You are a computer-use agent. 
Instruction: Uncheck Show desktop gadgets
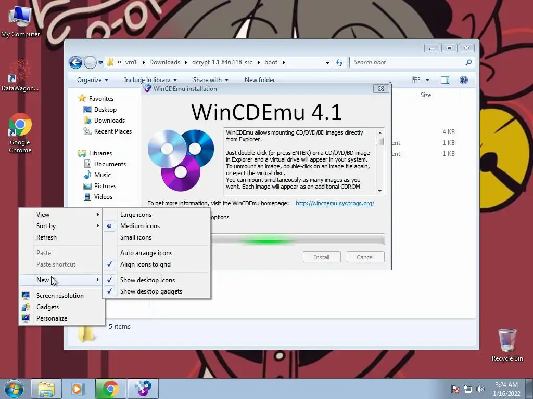151,291
